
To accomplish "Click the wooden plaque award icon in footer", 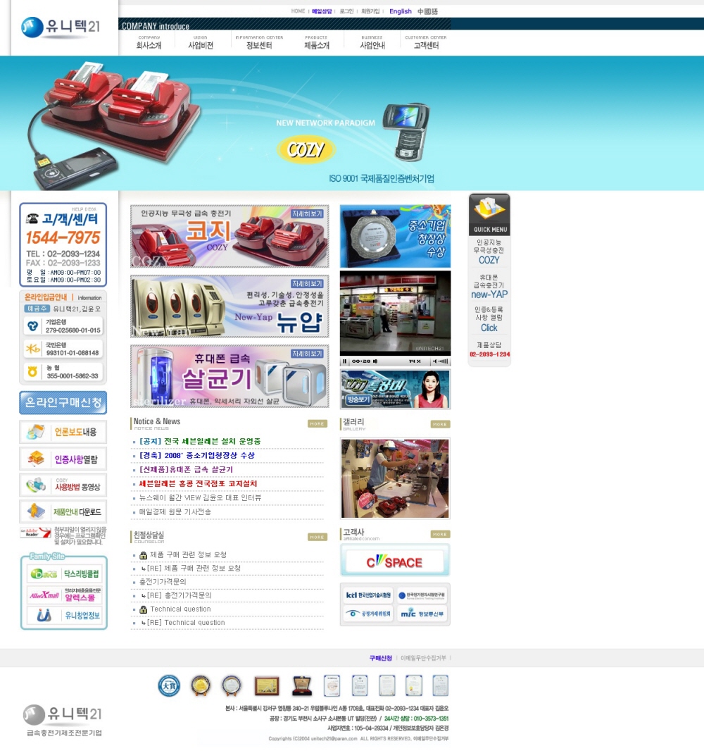I will coord(267,685).
